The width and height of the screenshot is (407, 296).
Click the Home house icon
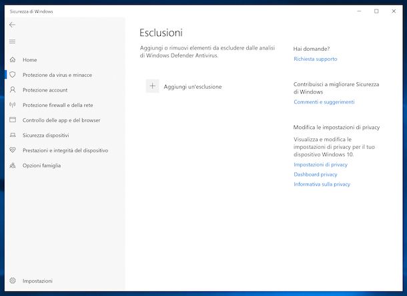[13, 59]
